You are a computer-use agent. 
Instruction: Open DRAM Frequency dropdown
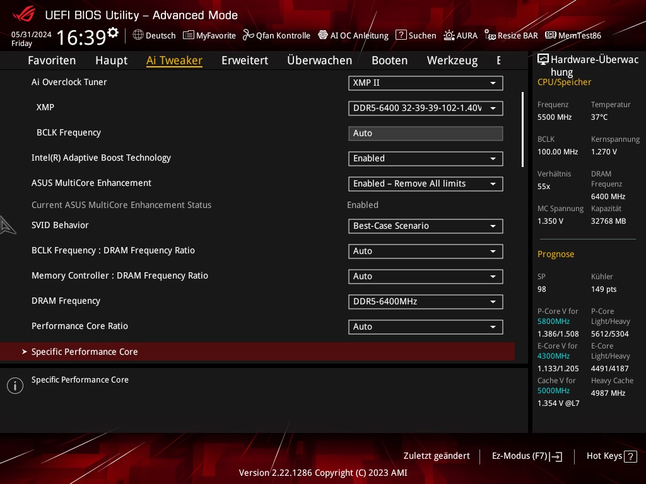tap(426, 301)
